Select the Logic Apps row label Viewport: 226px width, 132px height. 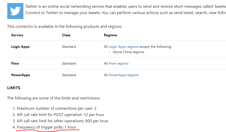coord(20,47)
